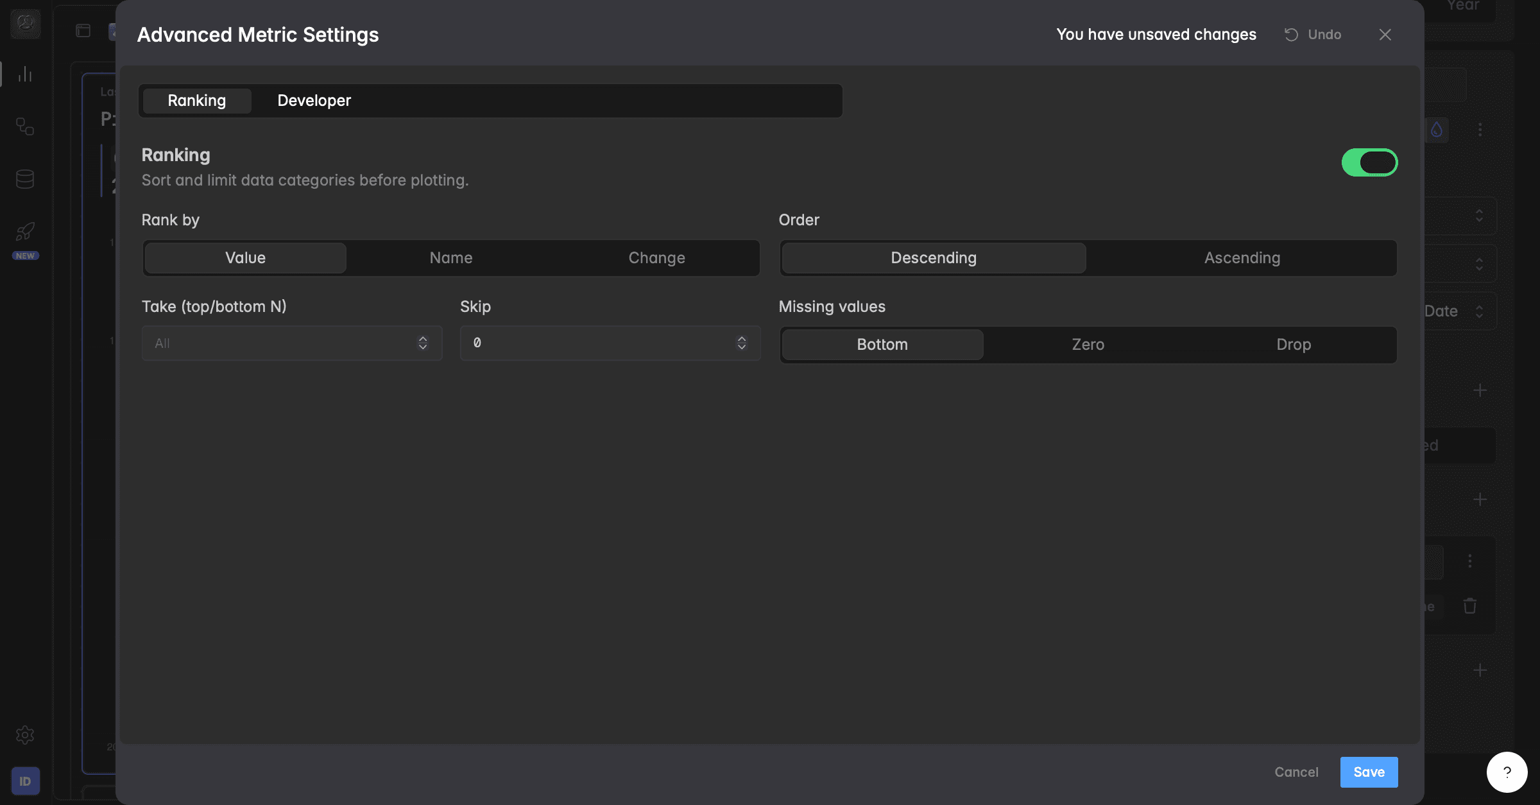This screenshot has width=1540, height=805.
Task: Open the rocket icon marked NEW
Action: pyautogui.click(x=25, y=232)
